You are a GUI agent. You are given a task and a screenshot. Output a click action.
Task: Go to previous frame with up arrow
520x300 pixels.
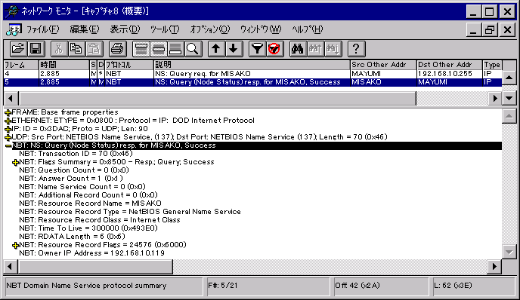pos(216,49)
